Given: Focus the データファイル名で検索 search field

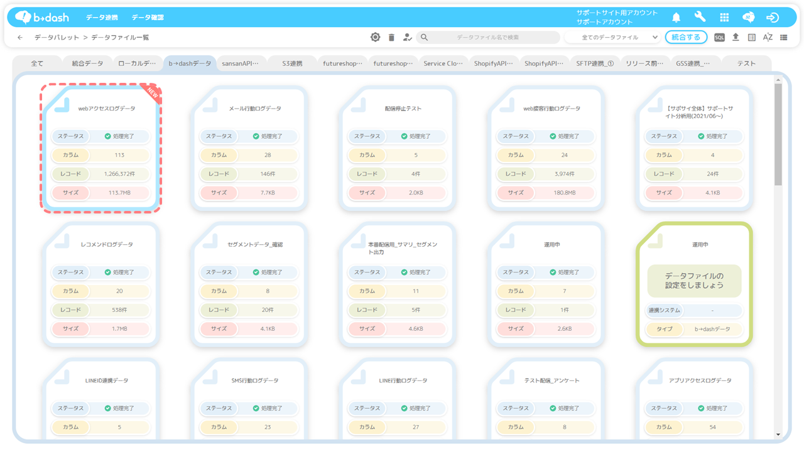Looking at the screenshot, I should [x=487, y=38].
